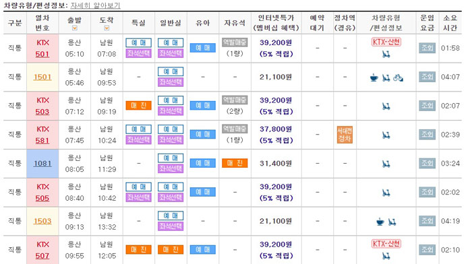This screenshot has width=472, height=264.
Task: View fare 조회 for train 1081
Action: 427,163
